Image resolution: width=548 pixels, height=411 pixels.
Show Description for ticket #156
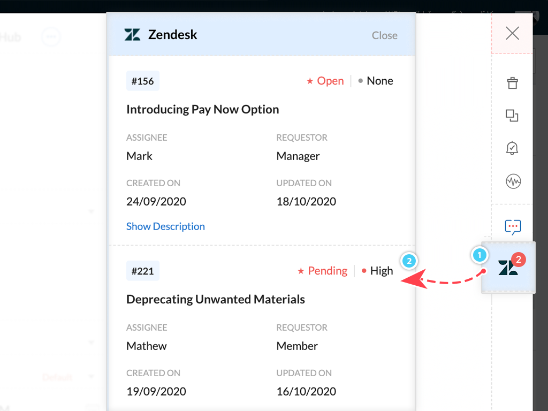tap(165, 226)
